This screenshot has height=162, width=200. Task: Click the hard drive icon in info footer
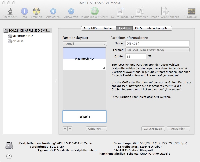(x=9, y=145)
